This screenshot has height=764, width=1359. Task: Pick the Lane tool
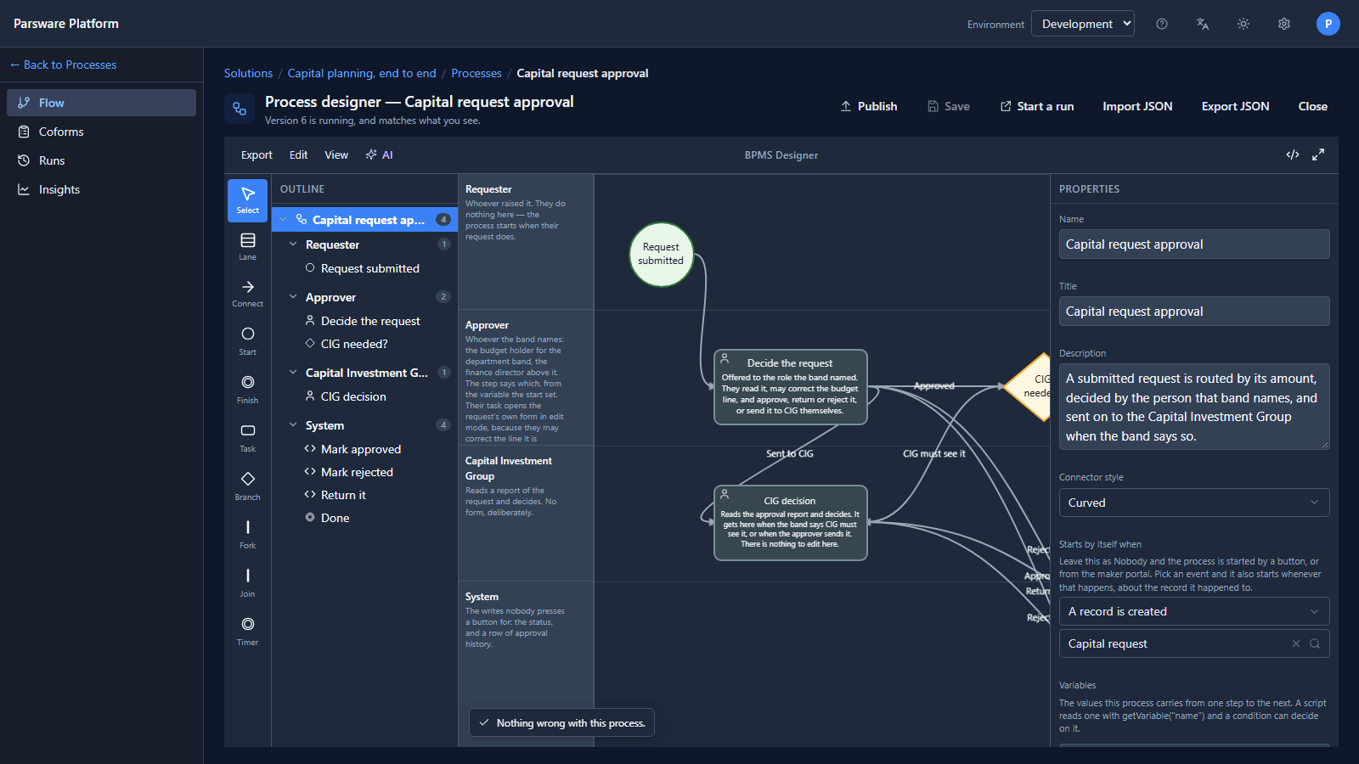click(247, 247)
